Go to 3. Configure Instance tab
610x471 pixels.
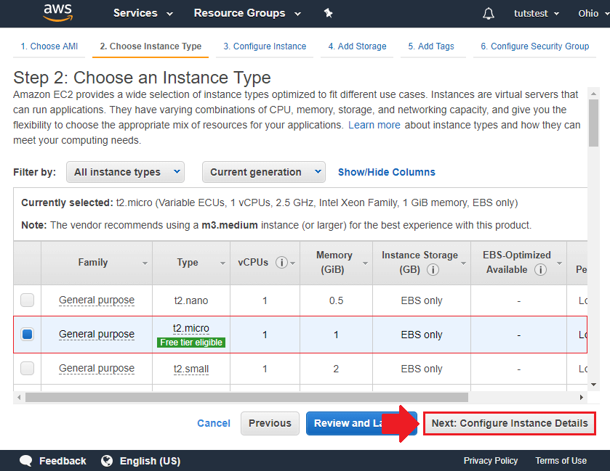pyautogui.click(x=265, y=46)
